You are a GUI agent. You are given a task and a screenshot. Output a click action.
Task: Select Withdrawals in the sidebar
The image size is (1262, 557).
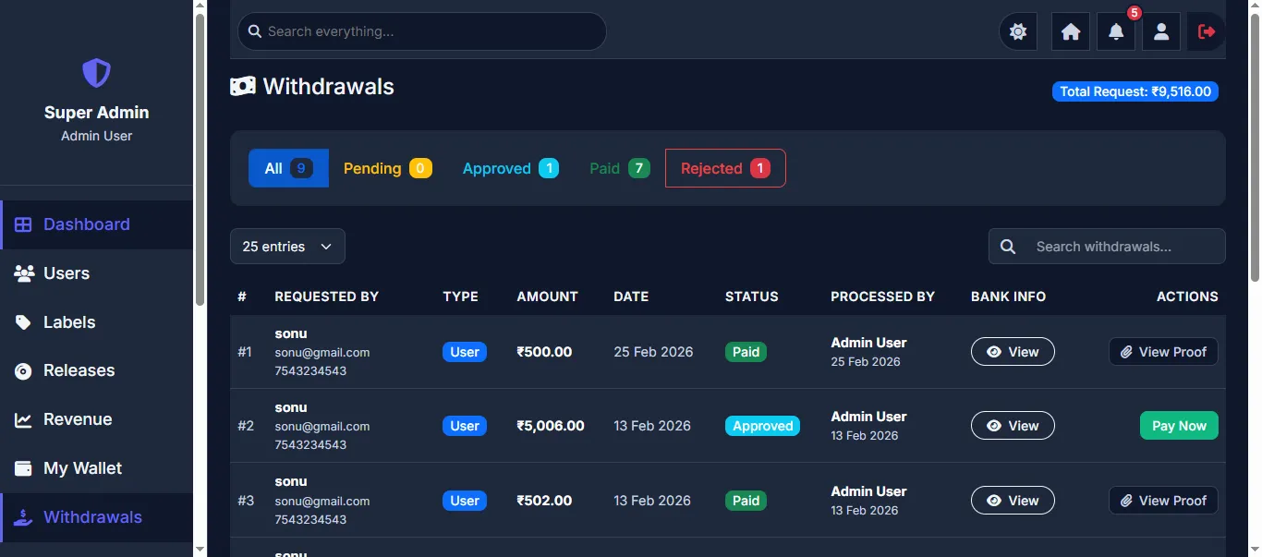97,517
